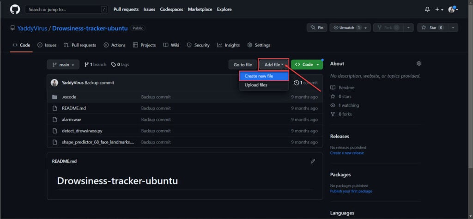The width and height of the screenshot is (473, 219).
Task: Switch to the Security tab
Action: point(198,45)
